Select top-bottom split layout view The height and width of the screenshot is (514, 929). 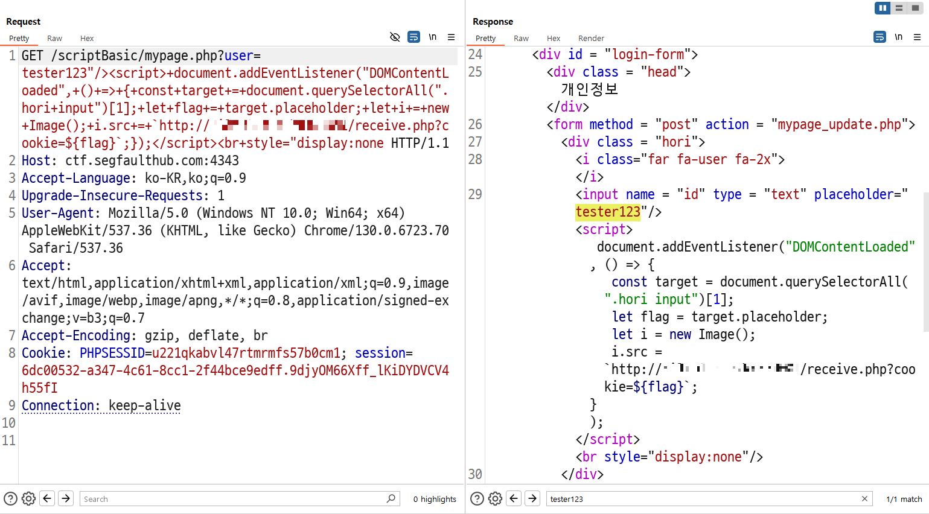coord(899,8)
